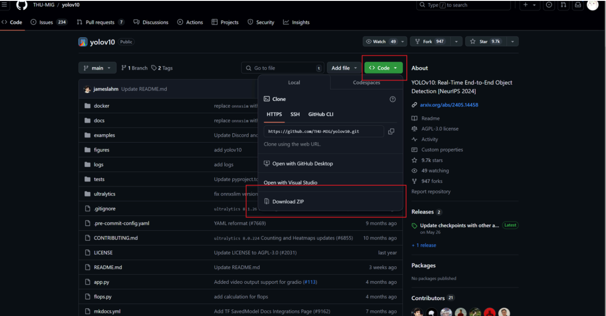The height and width of the screenshot is (316, 606).
Task: View the 1 Branch link
Action: click(134, 68)
